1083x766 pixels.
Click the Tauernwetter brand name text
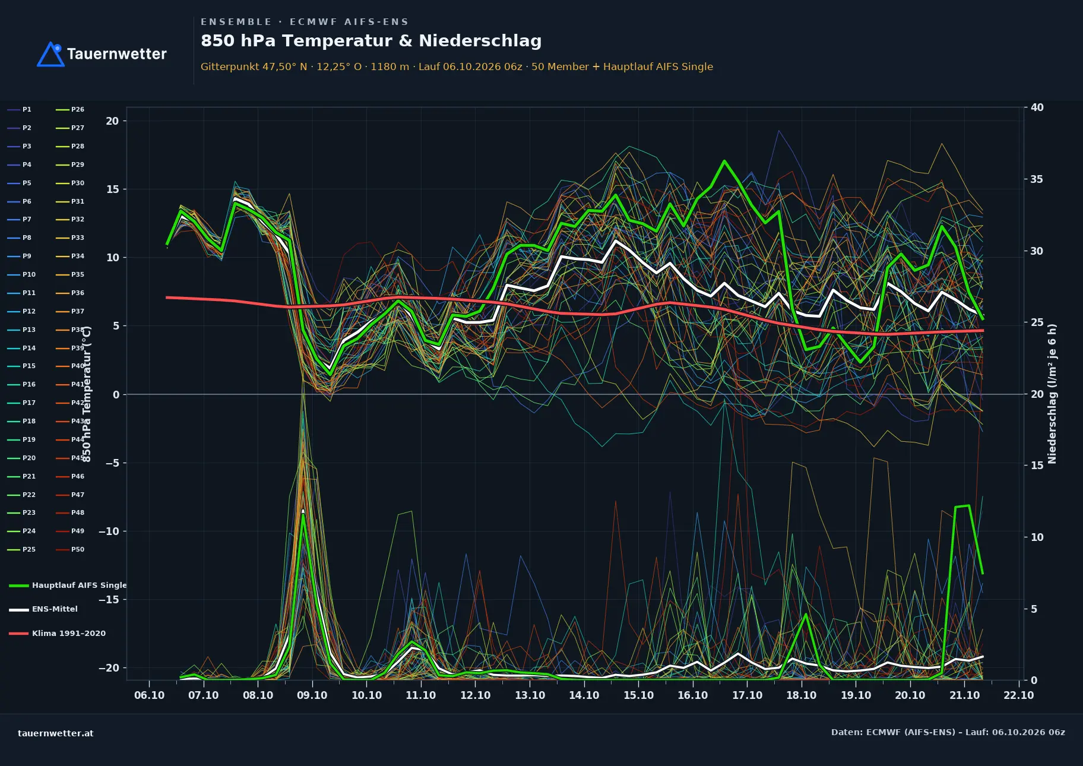pos(117,54)
